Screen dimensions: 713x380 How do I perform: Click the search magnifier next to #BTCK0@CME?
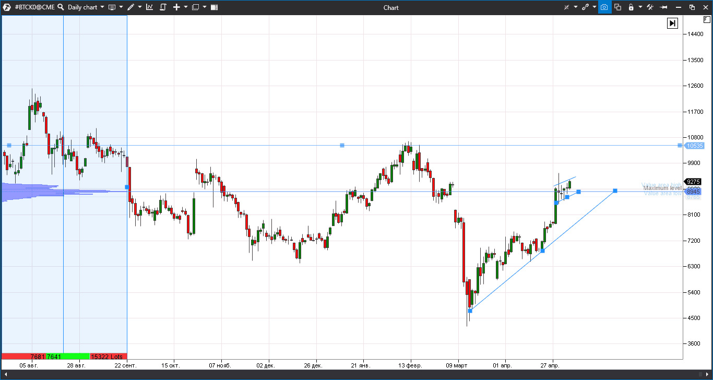point(61,7)
